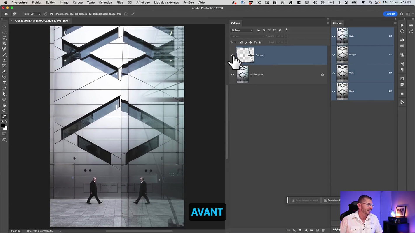Click the Partager button
Viewport: 415px width, 233px height.
390,14
